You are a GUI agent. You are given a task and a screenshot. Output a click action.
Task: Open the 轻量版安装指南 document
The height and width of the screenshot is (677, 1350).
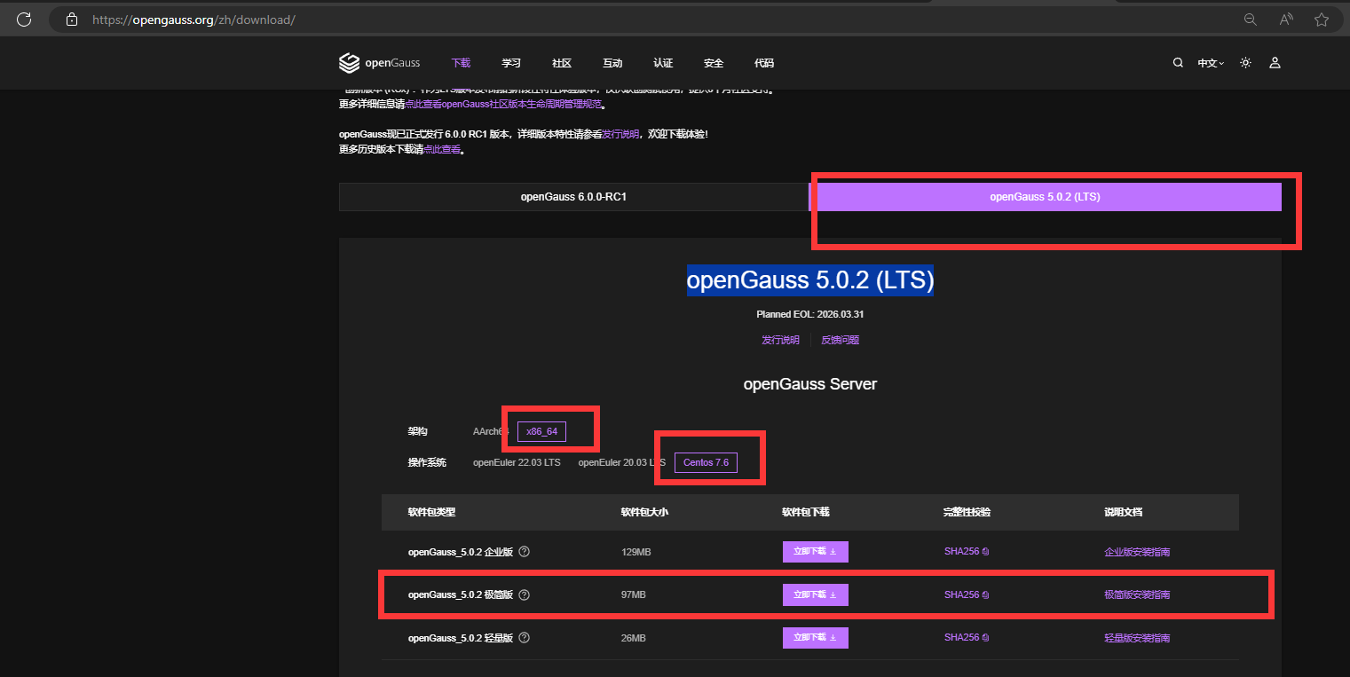point(1137,638)
